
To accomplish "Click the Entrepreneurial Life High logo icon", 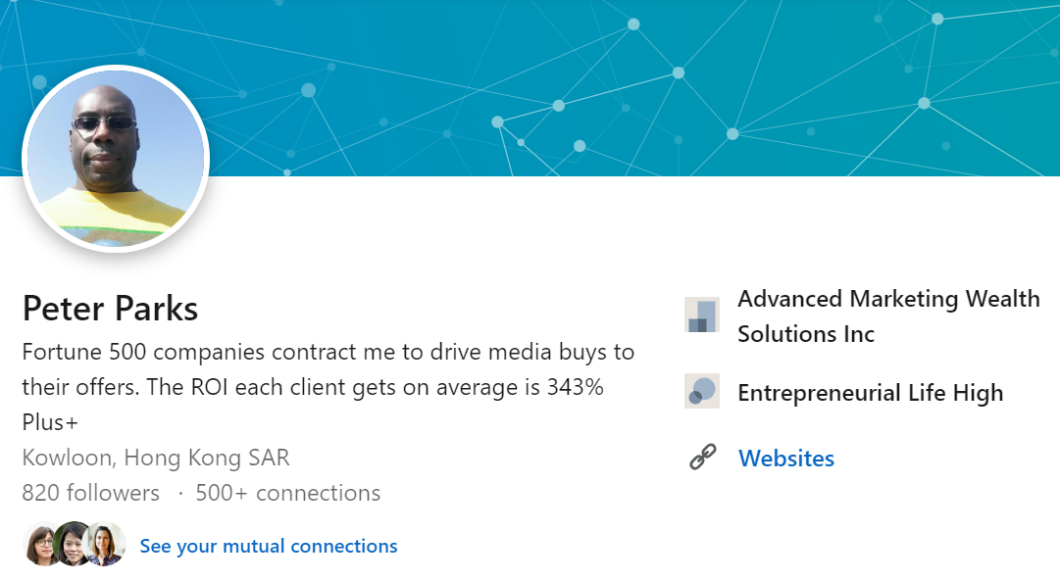I will 702,391.
